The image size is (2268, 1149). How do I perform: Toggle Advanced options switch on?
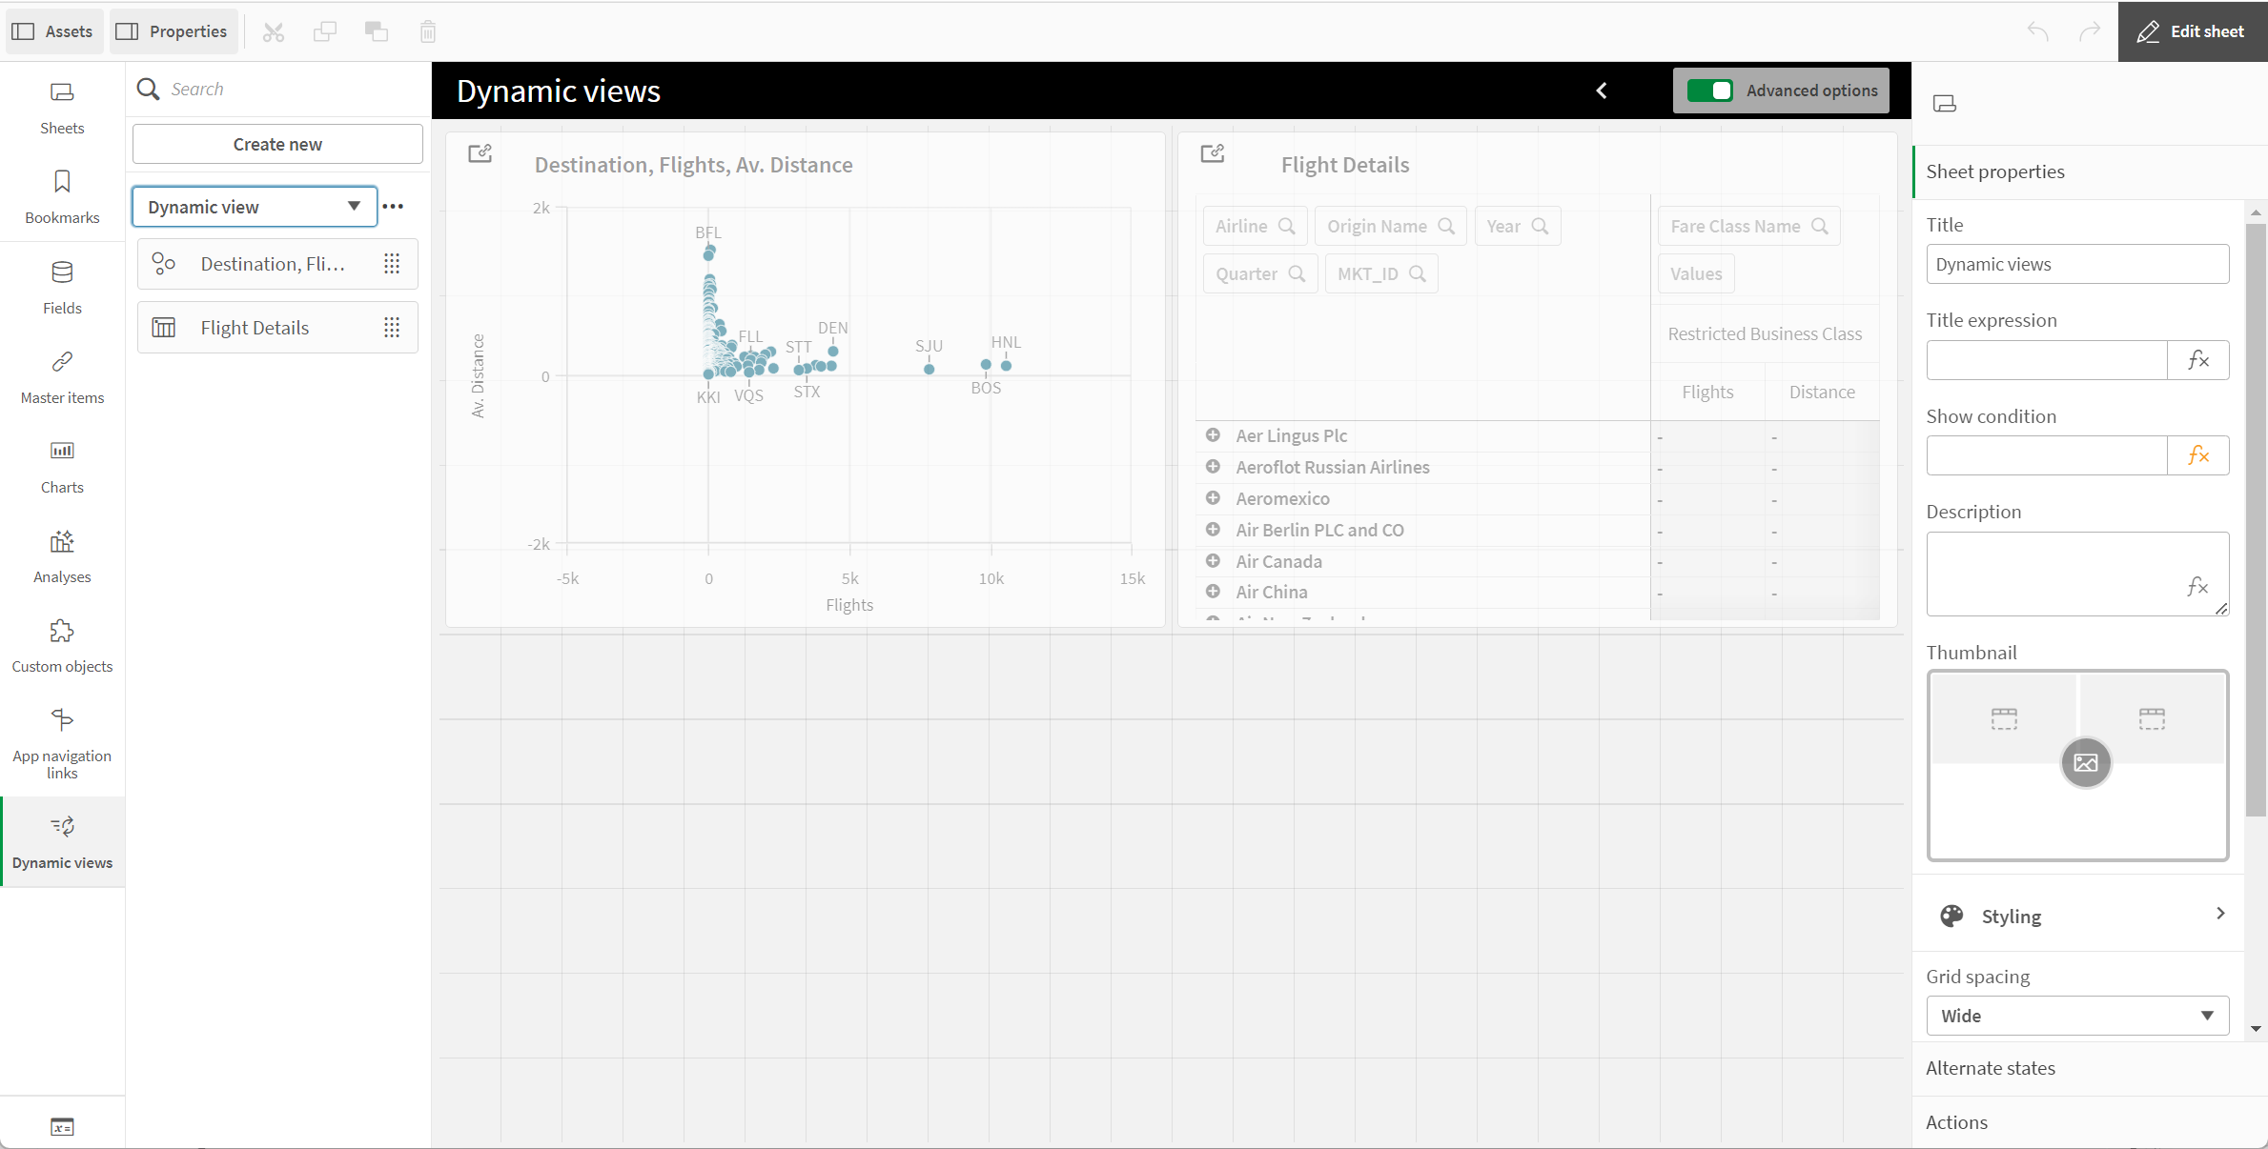pyautogui.click(x=1711, y=90)
